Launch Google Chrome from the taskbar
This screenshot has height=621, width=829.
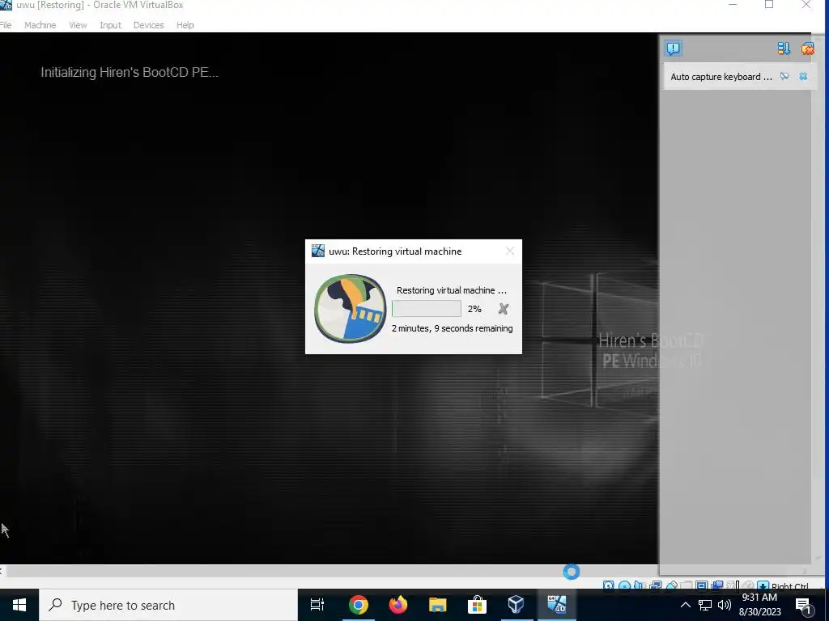[x=358, y=605]
